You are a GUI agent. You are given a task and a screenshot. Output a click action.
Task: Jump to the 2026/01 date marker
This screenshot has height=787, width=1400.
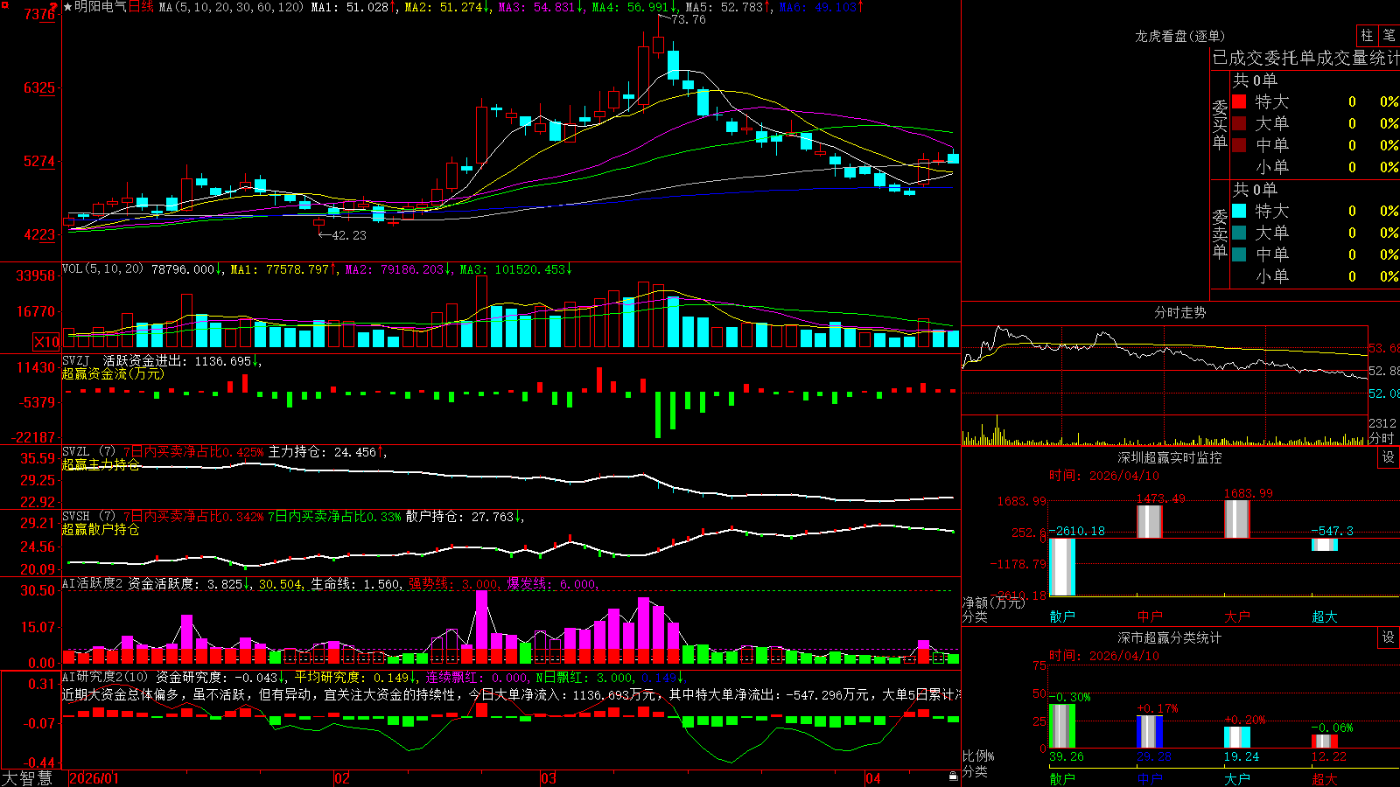click(94, 778)
